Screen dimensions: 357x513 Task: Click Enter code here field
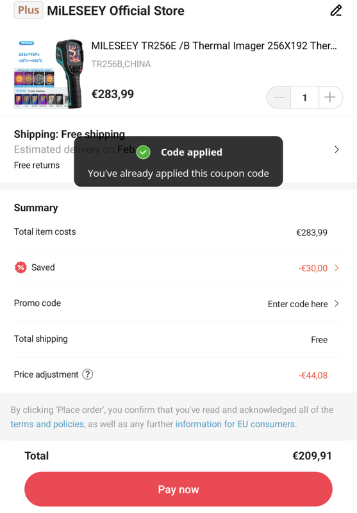[297, 304]
